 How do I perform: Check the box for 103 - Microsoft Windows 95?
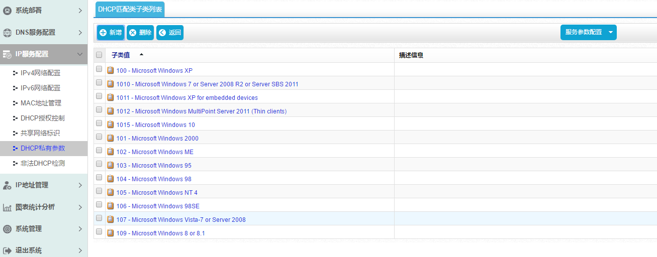click(x=99, y=164)
